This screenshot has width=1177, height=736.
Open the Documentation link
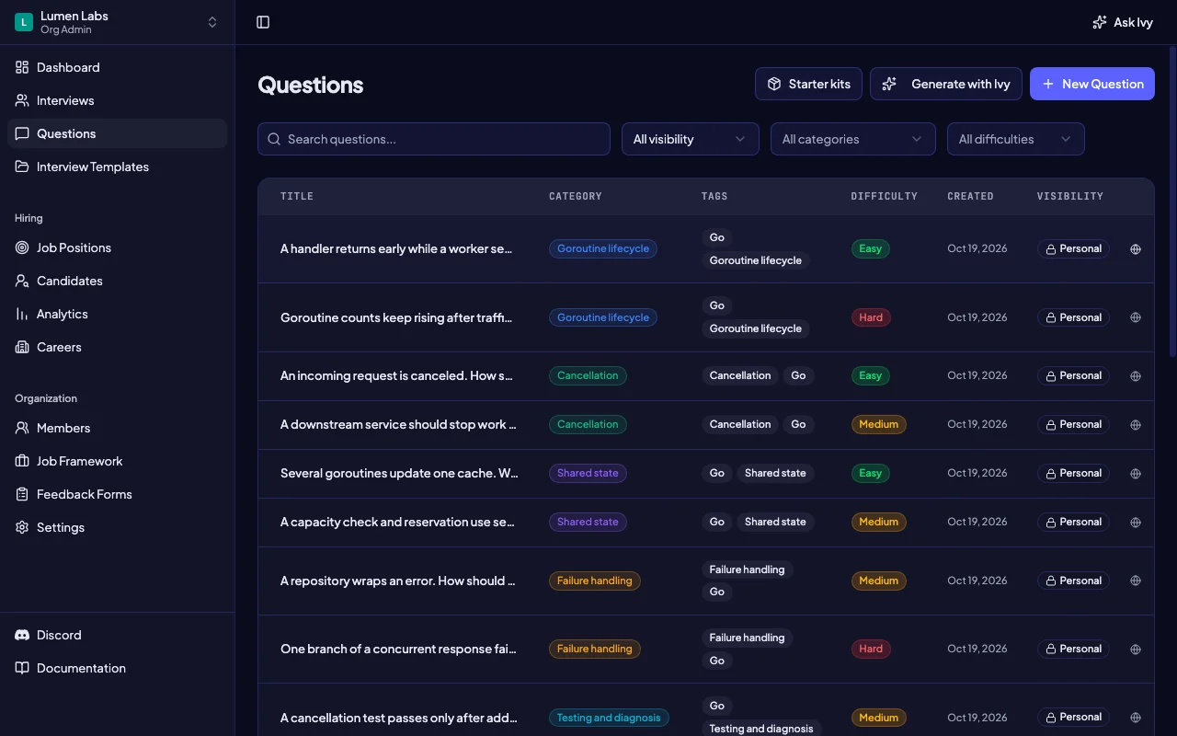pyautogui.click(x=117, y=668)
